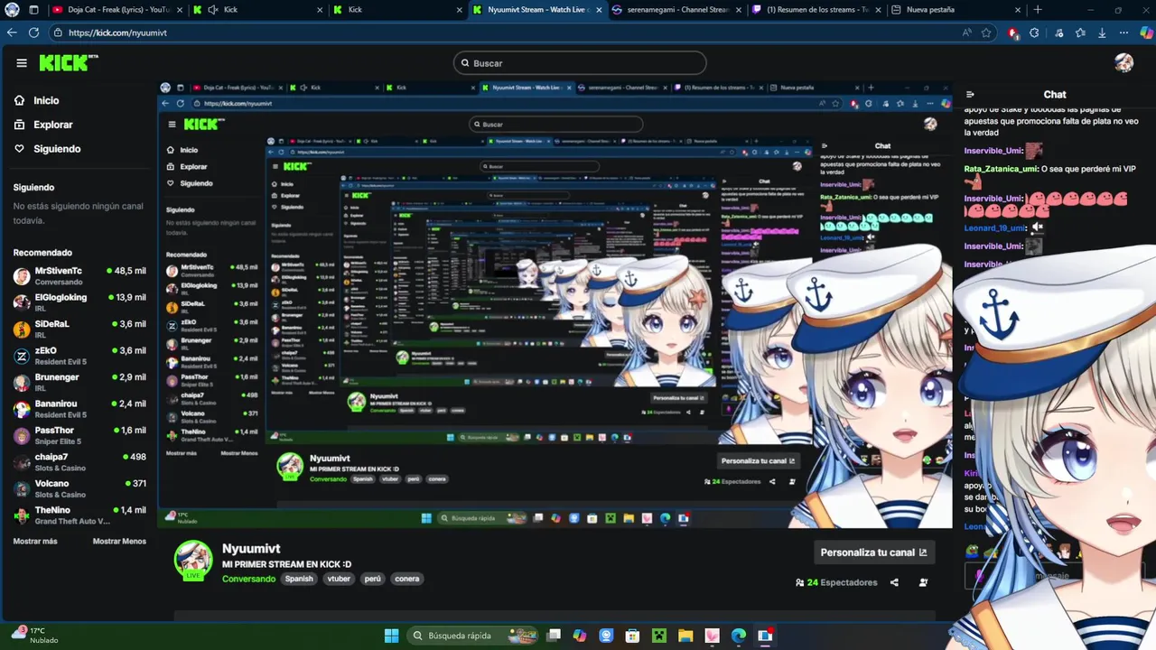
Task: Open MrStivenTc recommended channel
Action: 79,275
